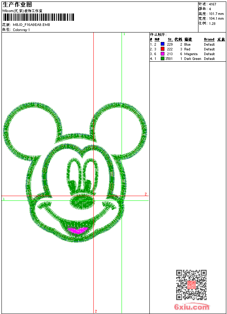Click the '生产作业图' title heading
Image resolution: width=227 pixels, height=314 pixels.
pos(17,5)
